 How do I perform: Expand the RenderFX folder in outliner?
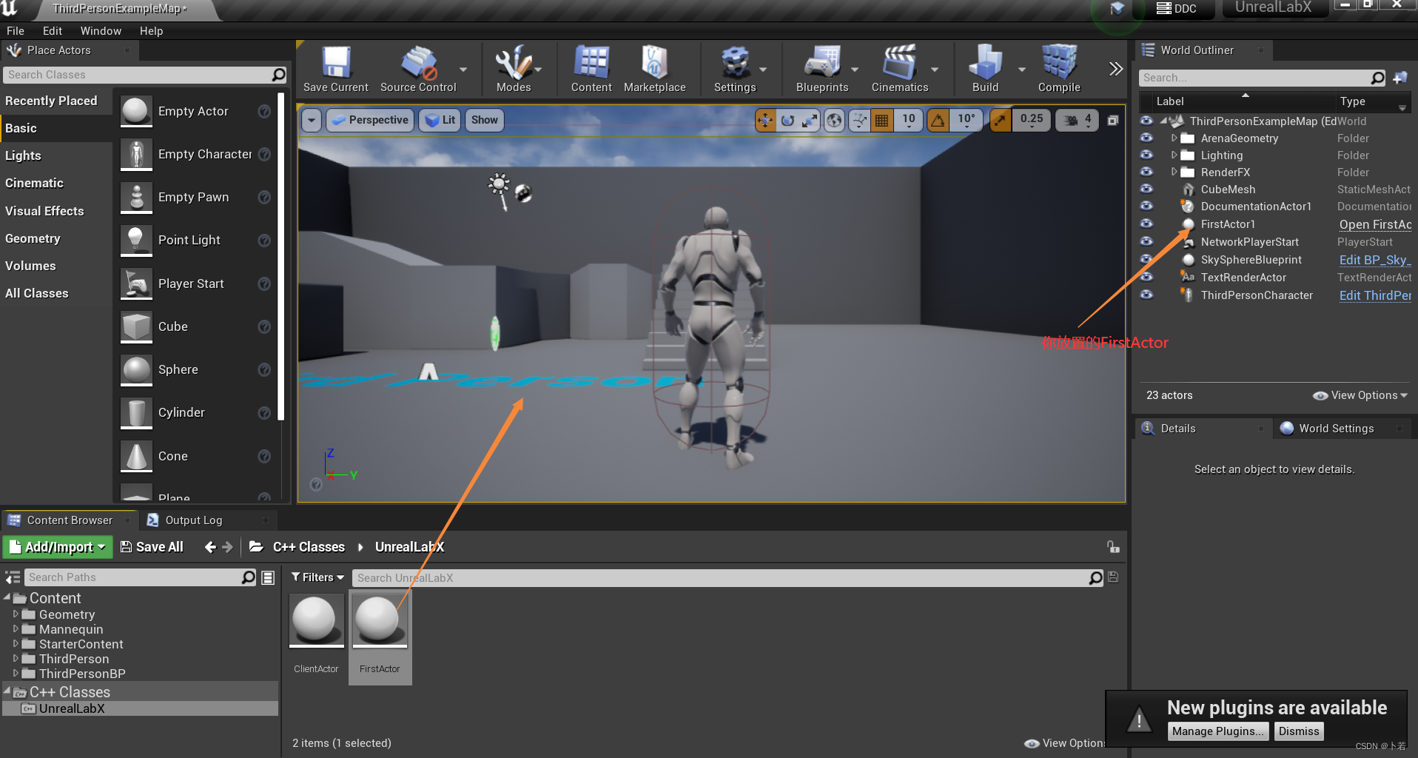coord(1174,172)
